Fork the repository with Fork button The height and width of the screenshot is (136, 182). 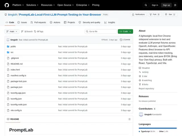point(155,14)
